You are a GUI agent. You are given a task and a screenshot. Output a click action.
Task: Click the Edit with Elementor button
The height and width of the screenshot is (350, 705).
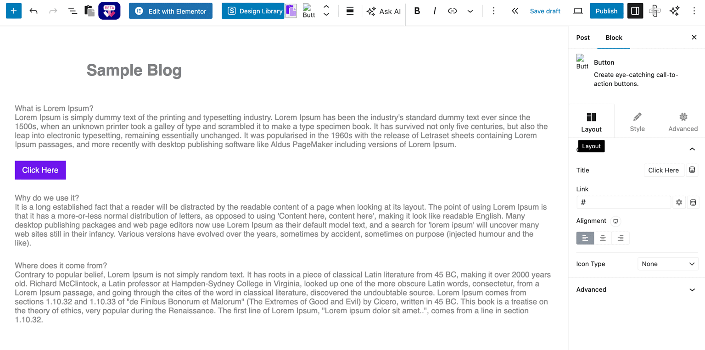[x=170, y=11]
